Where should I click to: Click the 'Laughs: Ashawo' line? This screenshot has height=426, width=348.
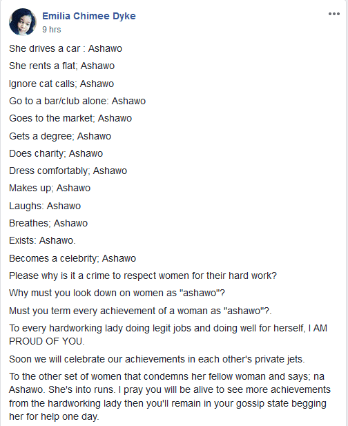(x=45, y=206)
